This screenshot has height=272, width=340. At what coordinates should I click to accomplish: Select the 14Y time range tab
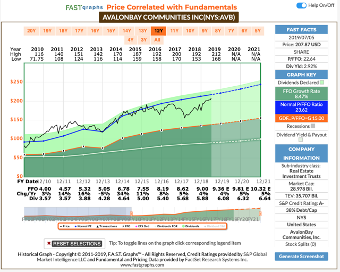click(x=126, y=31)
